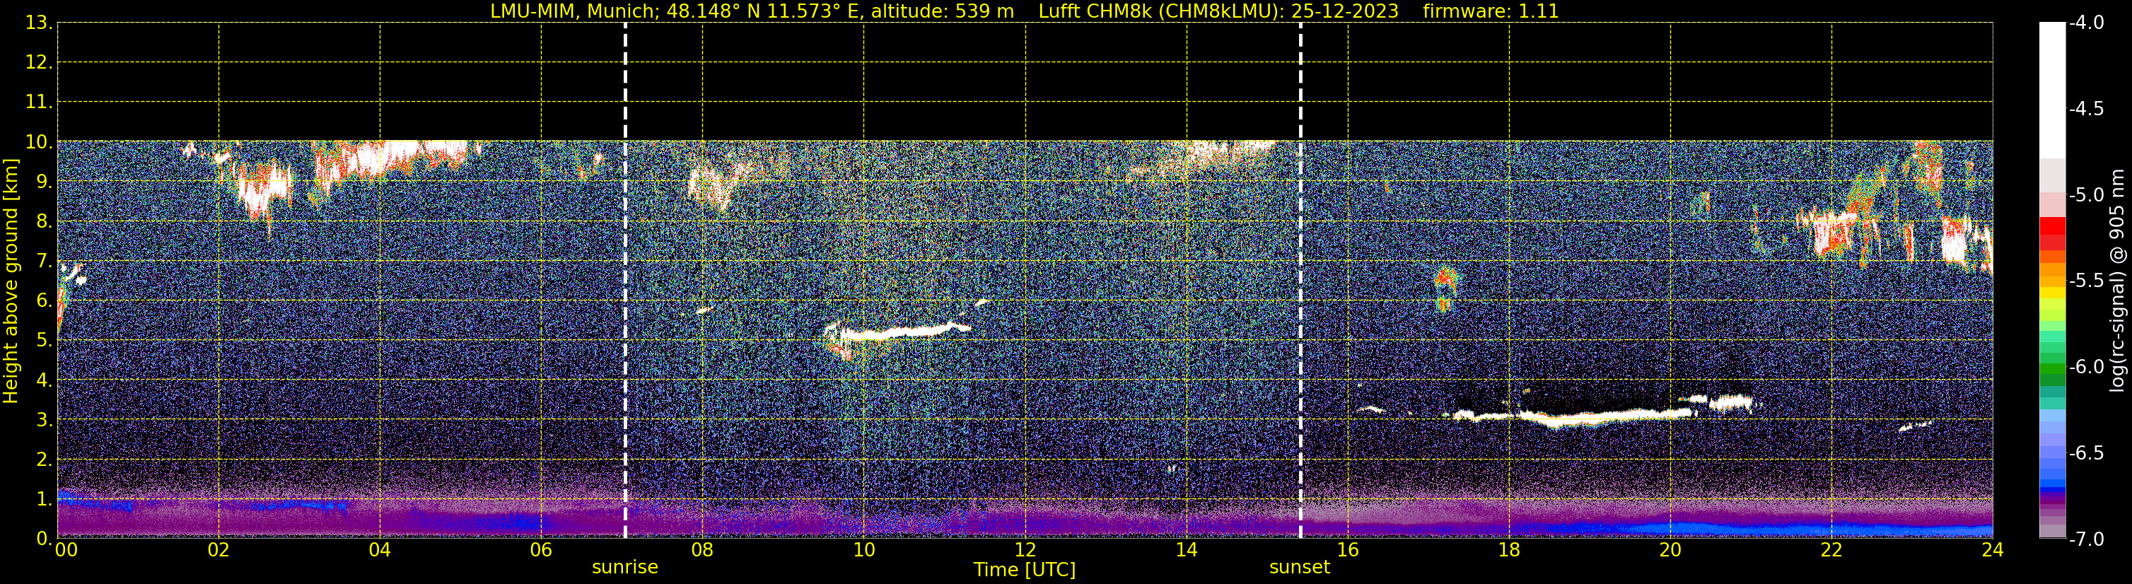Click the colorbar tick label '-6.0'
2132x584 pixels.
click(2087, 367)
